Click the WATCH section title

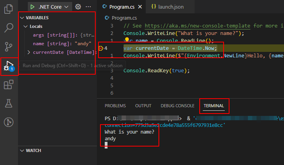pyautogui.click(x=33, y=151)
